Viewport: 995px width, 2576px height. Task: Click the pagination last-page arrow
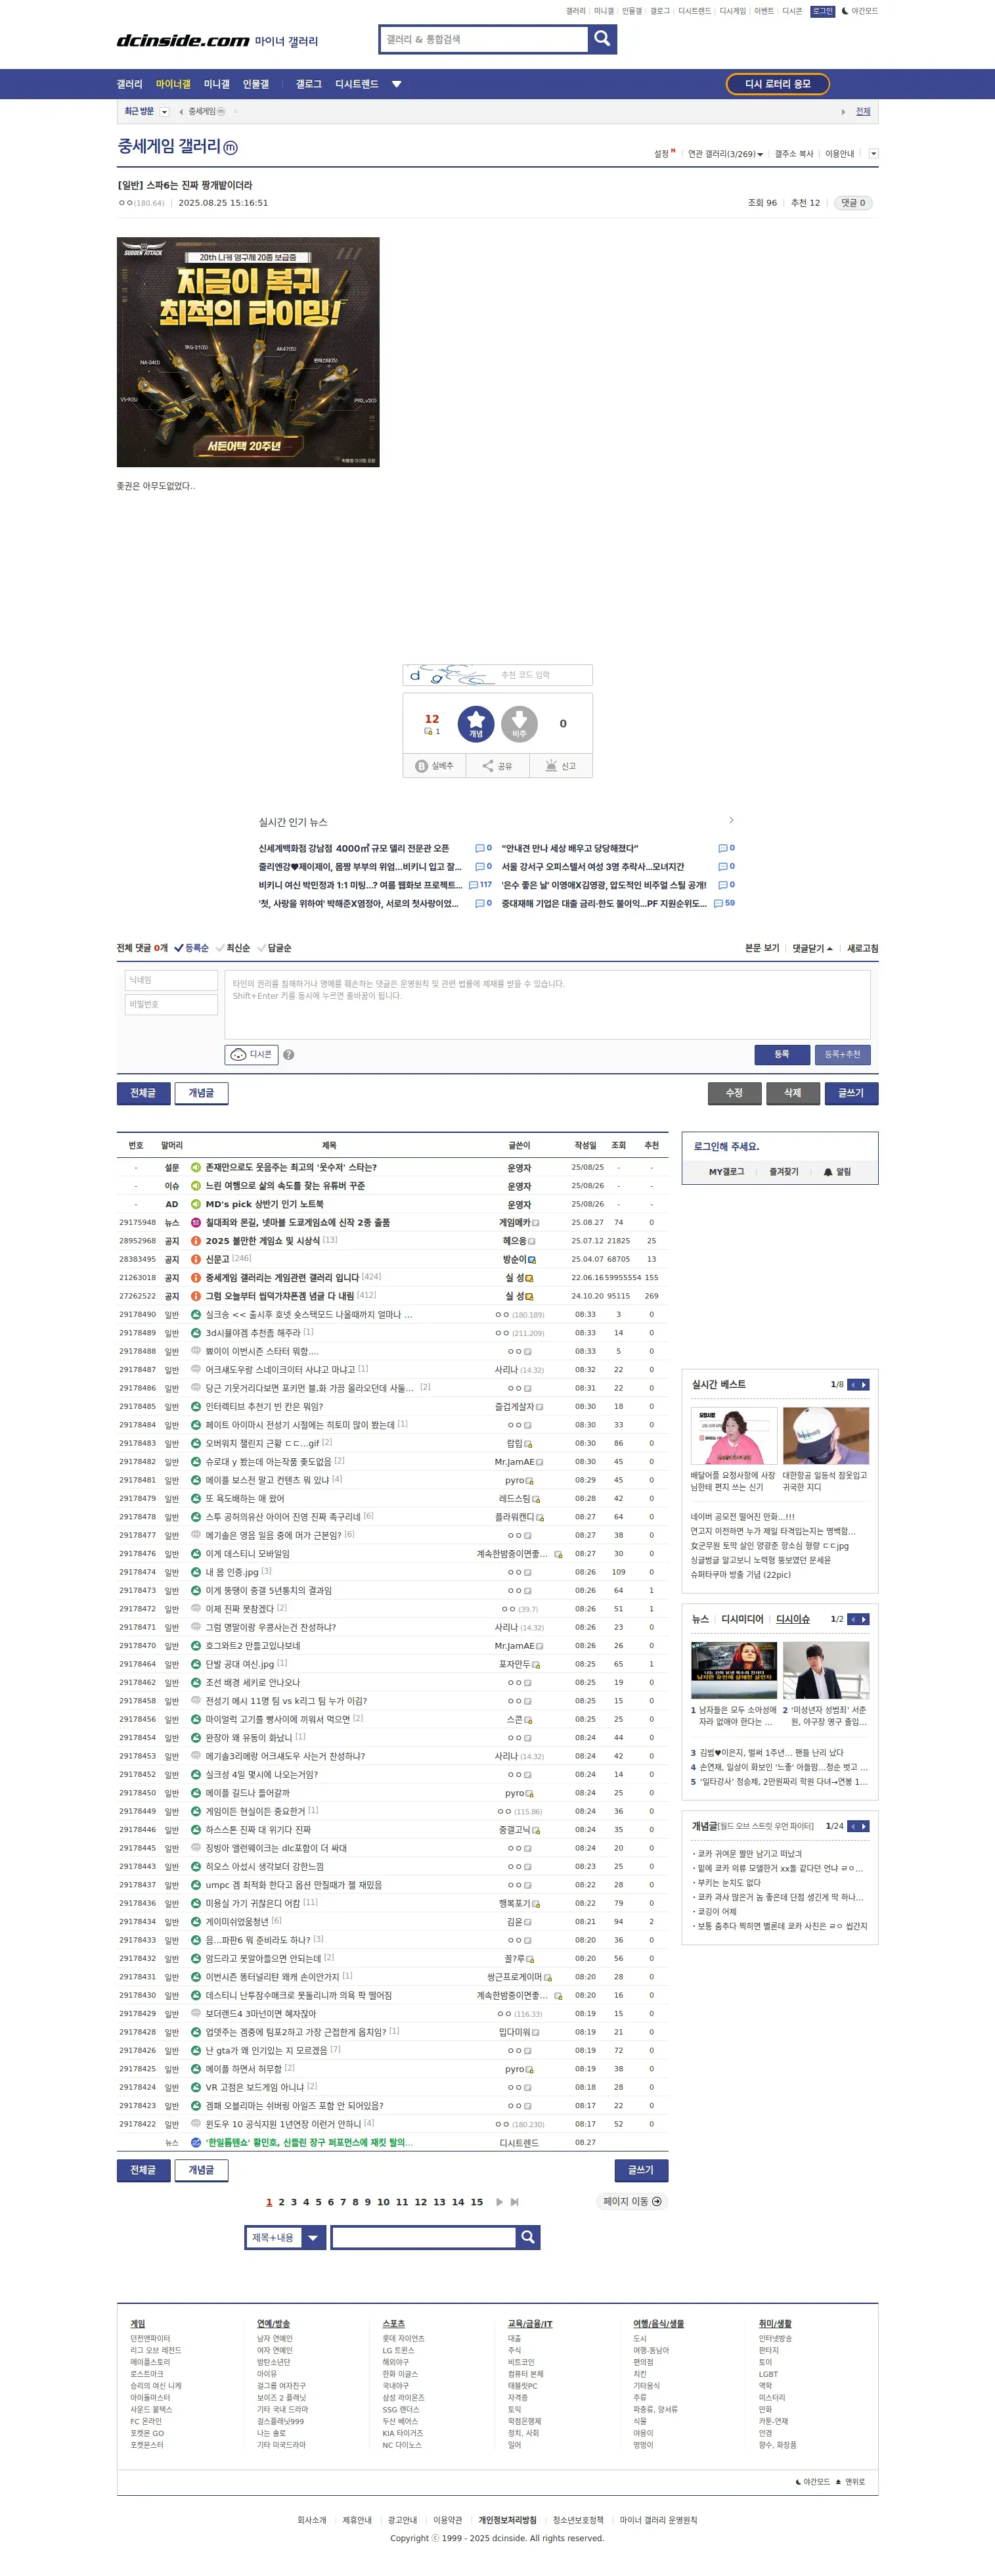[x=514, y=2202]
